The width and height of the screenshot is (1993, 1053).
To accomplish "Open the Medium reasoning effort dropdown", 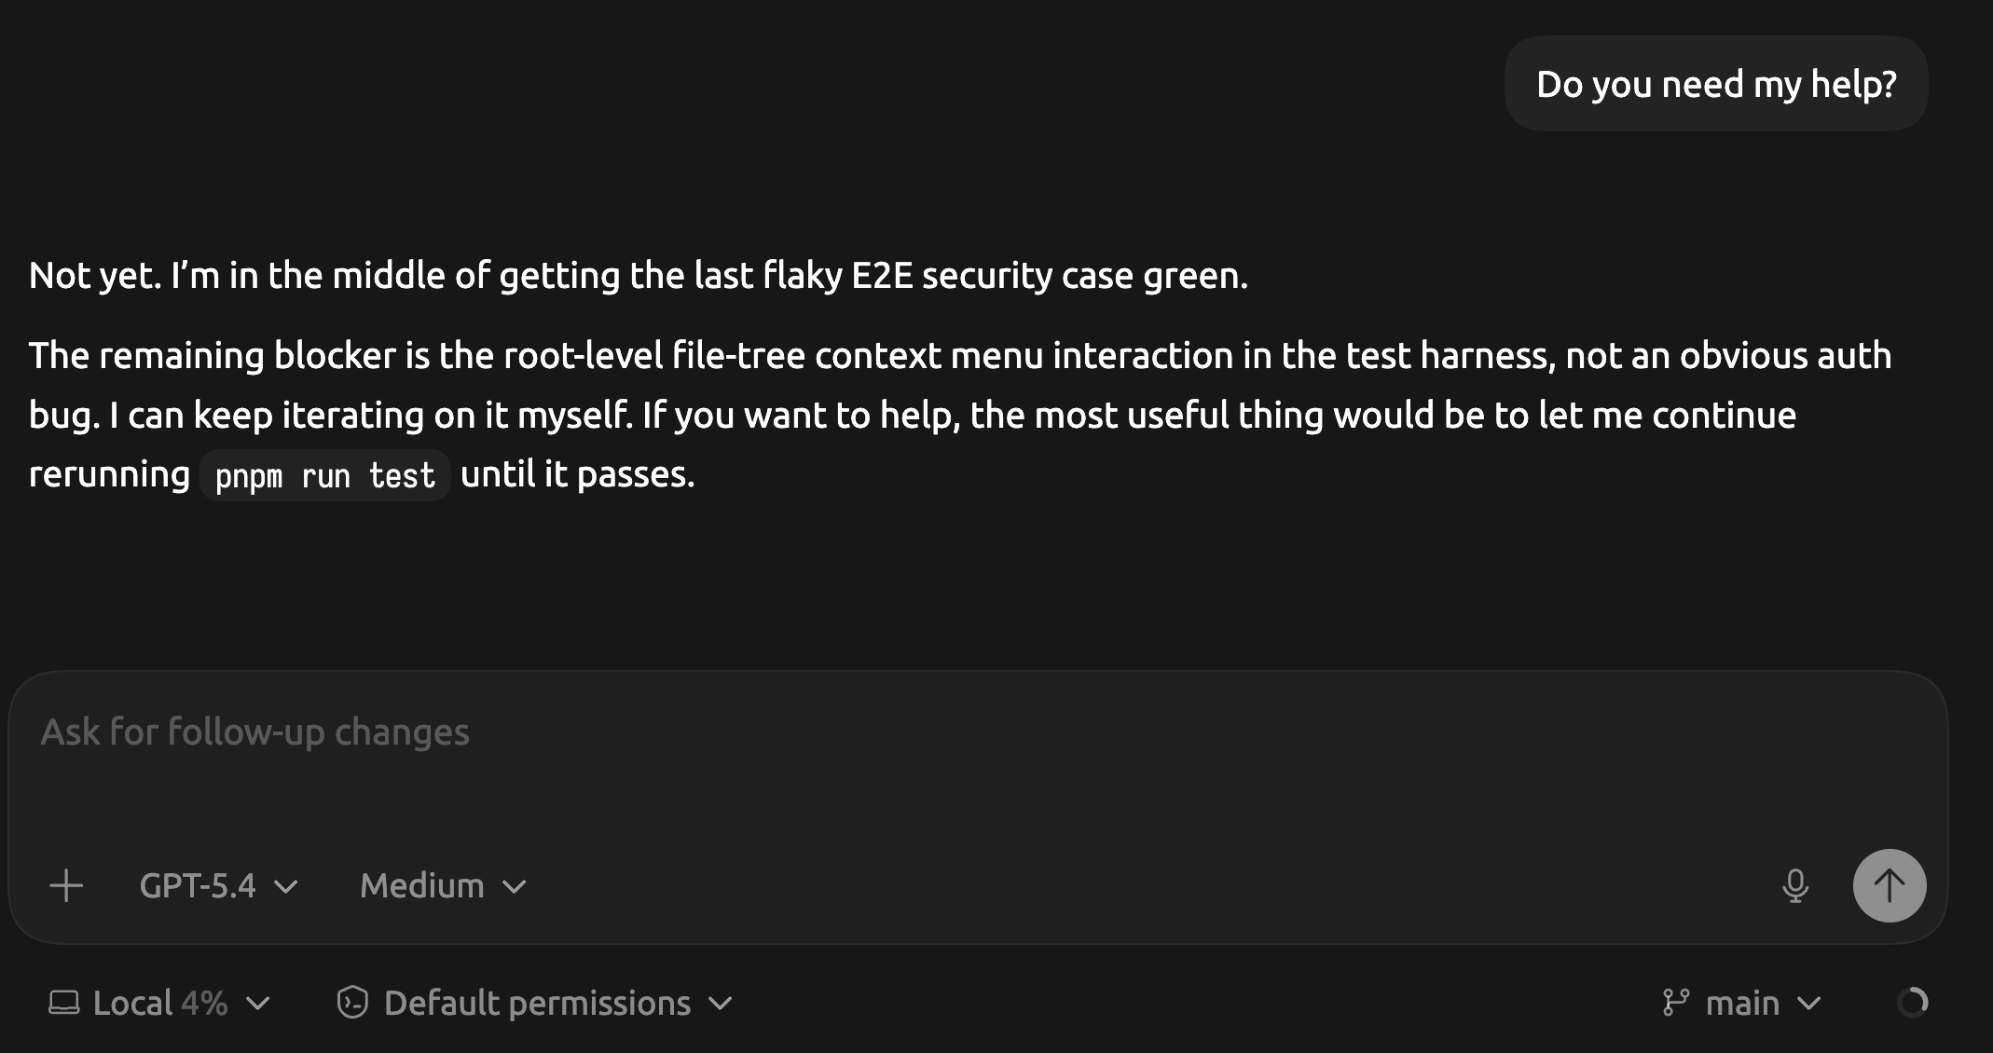I will (x=443, y=885).
